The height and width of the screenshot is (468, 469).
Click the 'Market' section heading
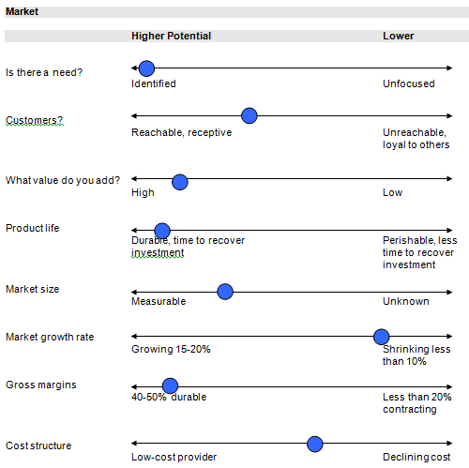pyautogui.click(x=22, y=11)
